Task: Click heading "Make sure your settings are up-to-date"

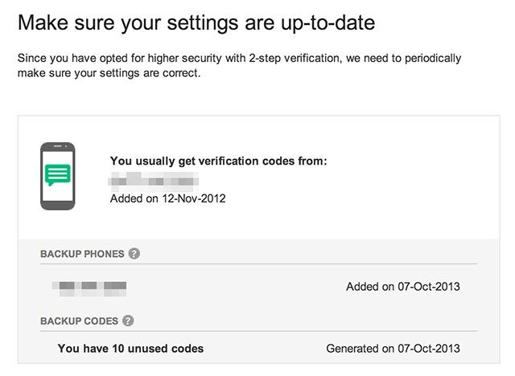Action: [196, 24]
